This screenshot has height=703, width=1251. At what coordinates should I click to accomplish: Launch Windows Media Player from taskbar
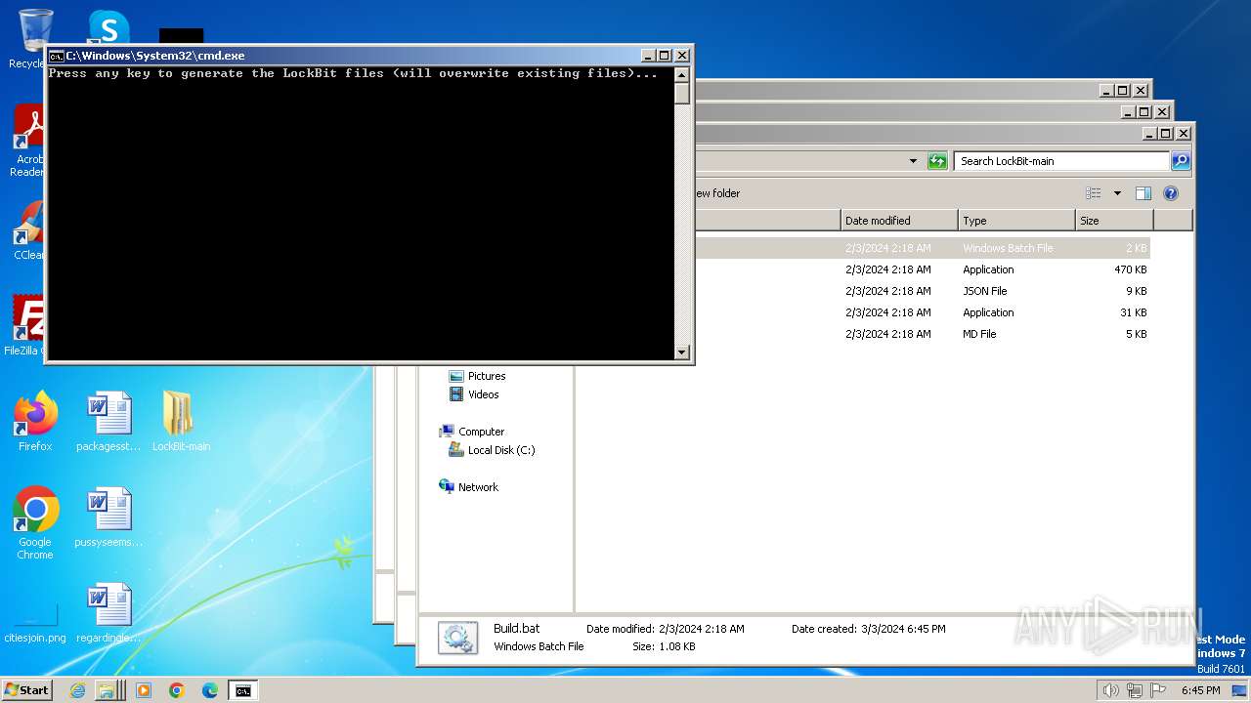144,690
